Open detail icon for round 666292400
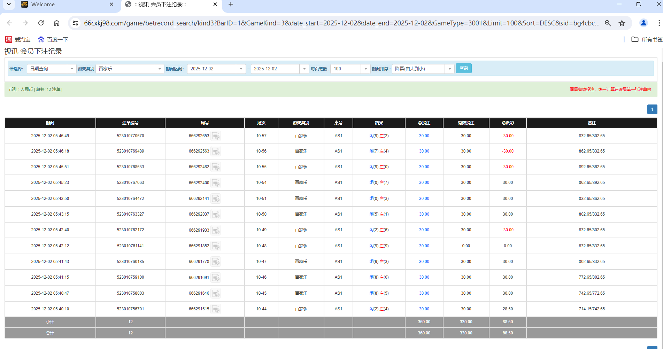The width and height of the screenshot is (663, 349). click(216, 183)
